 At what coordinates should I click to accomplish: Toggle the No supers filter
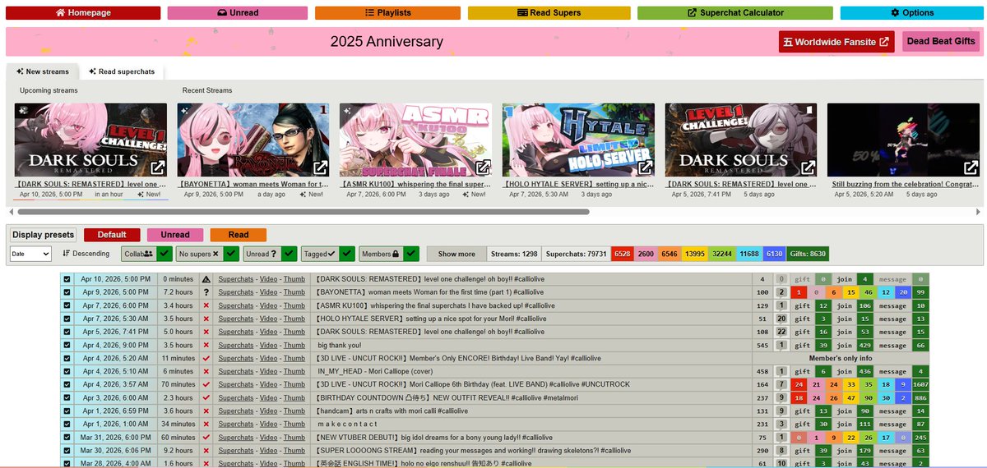click(231, 254)
